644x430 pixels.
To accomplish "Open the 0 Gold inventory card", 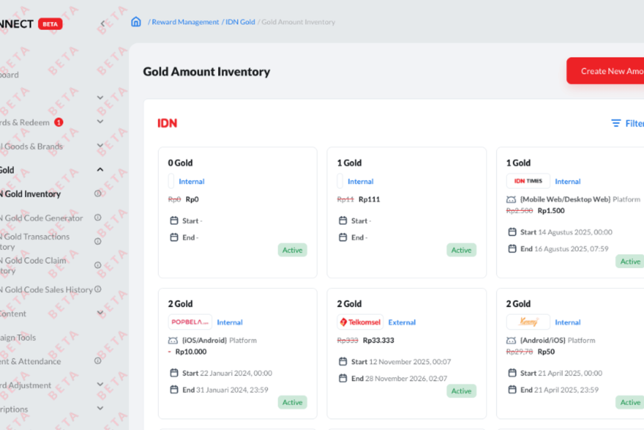I will [x=237, y=212].
